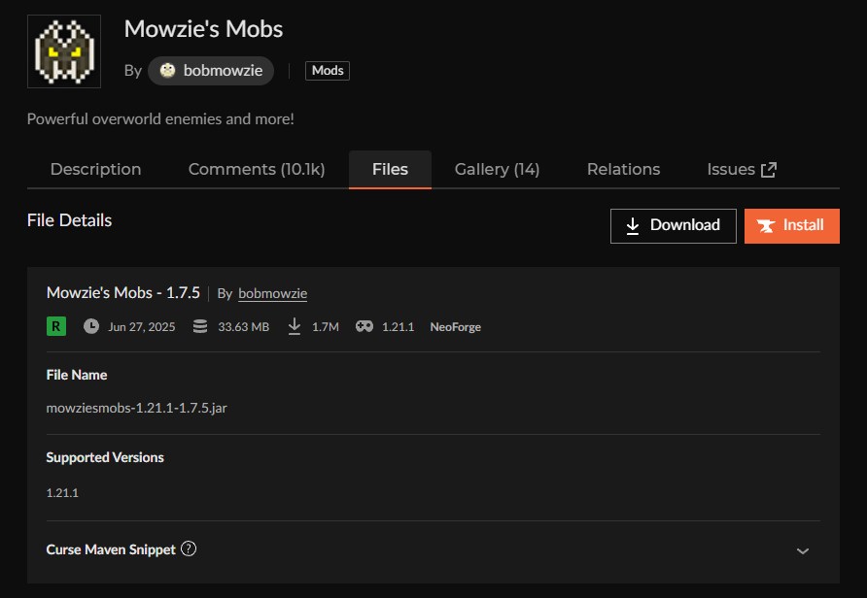
Task: Click the bobmowzie author avatar icon
Action: pos(167,71)
